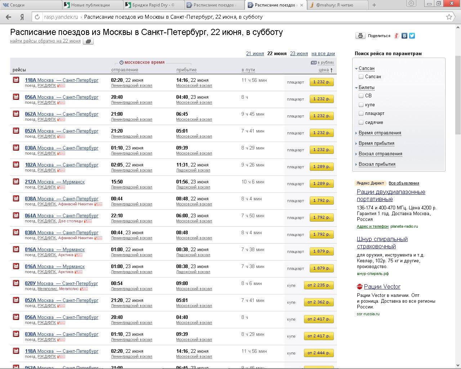Collapse the Билеты filter section

pos(366,88)
